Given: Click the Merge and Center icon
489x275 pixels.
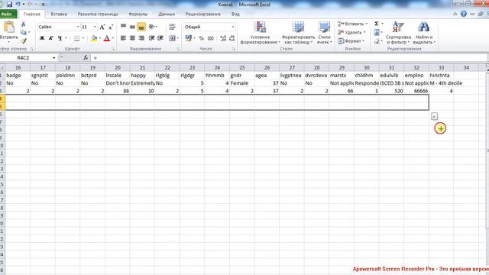Looking at the screenshot, I should (x=173, y=38).
